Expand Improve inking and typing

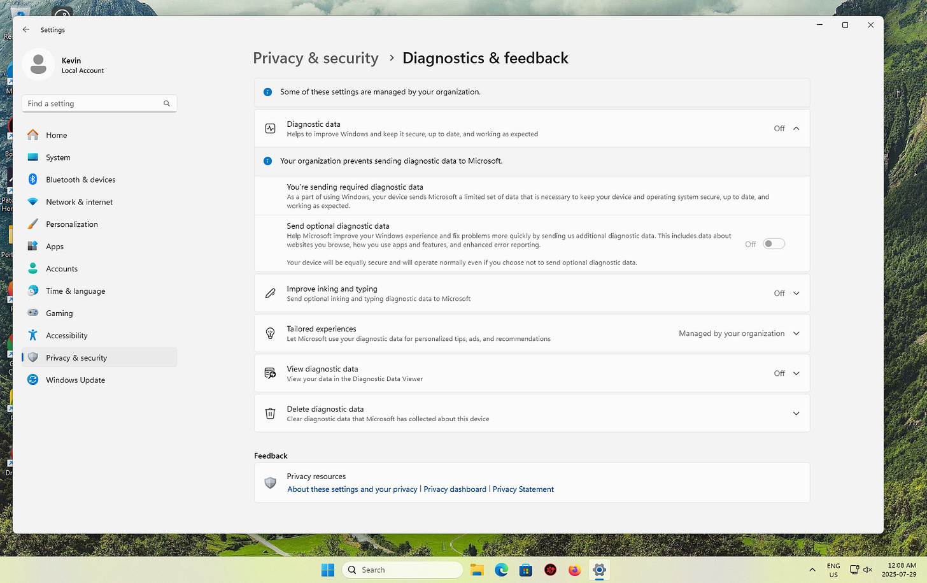796,294
